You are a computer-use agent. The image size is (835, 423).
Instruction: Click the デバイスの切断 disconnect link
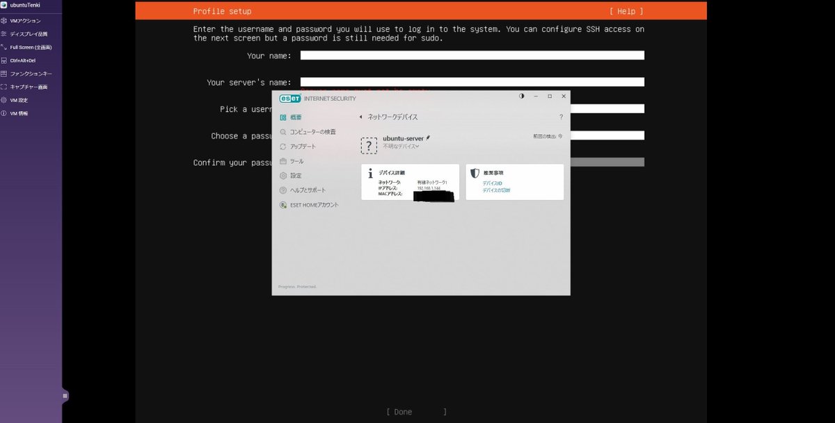(x=496, y=190)
